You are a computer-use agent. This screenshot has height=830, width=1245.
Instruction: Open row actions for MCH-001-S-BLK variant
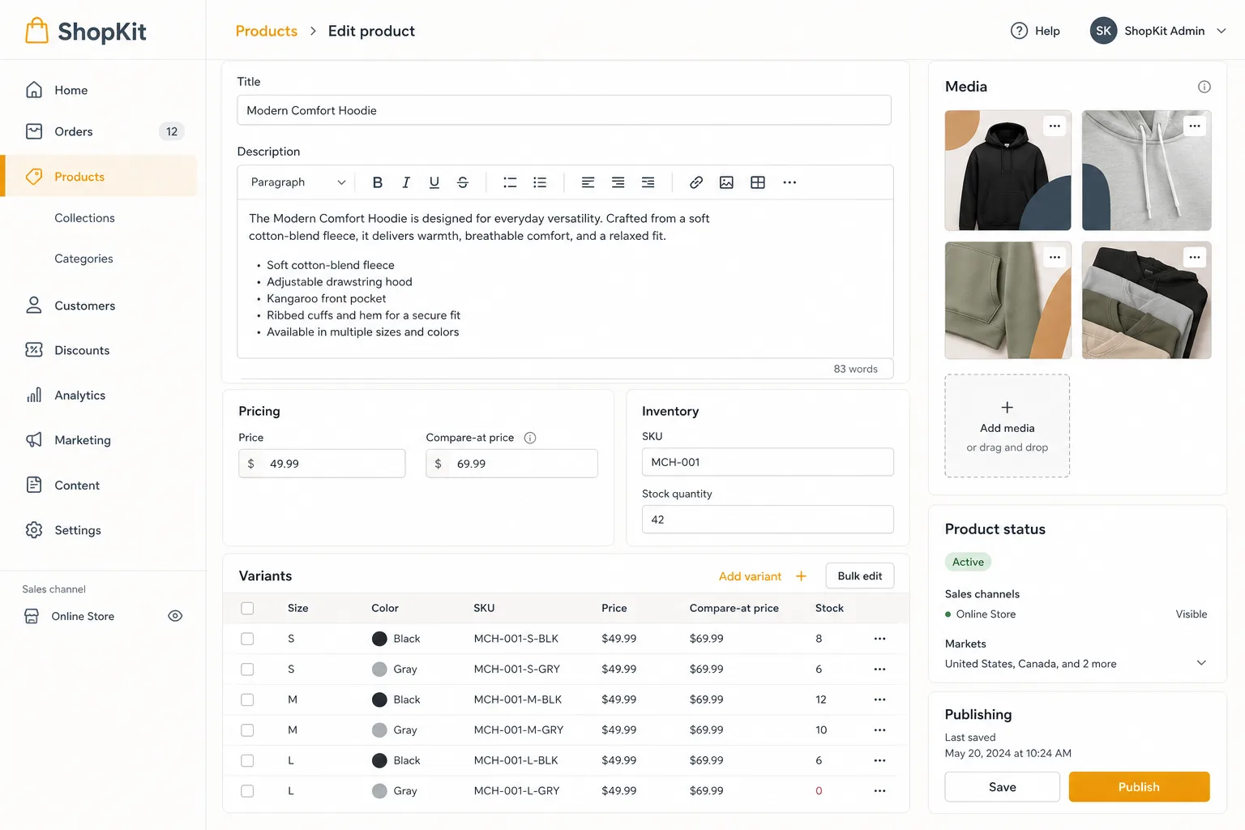point(880,639)
